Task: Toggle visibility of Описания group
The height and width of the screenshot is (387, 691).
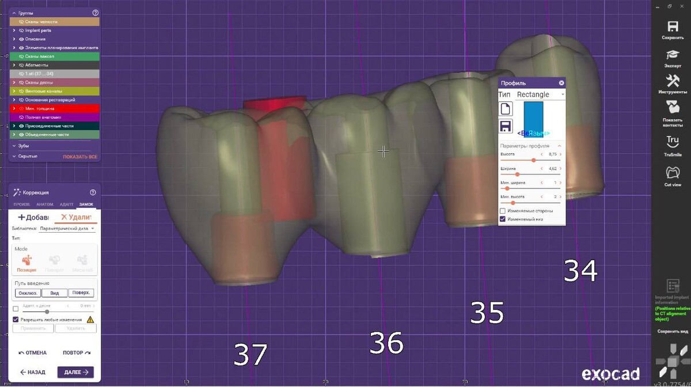Action: pyautogui.click(x=21, y=39)
